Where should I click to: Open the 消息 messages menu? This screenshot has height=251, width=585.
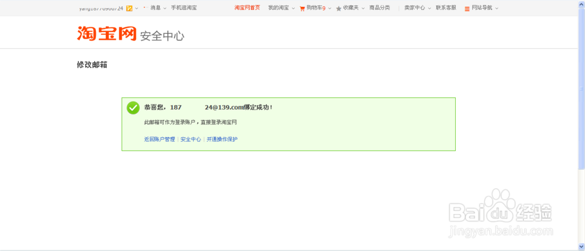pyautogui.click(x=156, y=8)
